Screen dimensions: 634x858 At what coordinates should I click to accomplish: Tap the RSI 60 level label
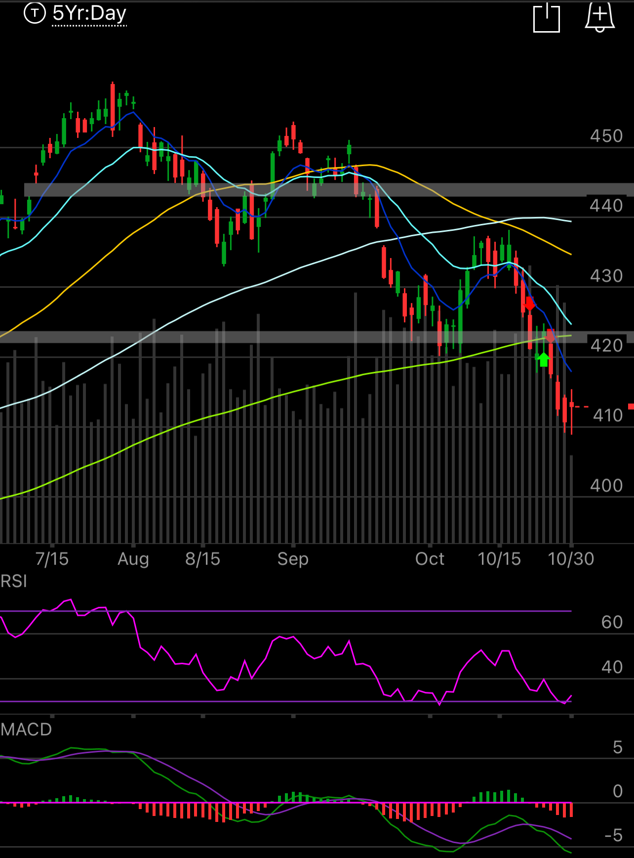pyautogui.click(x=612, y=622)
